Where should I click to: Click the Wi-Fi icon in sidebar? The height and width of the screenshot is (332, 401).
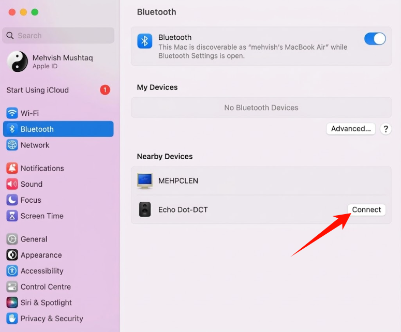point(12,113)
